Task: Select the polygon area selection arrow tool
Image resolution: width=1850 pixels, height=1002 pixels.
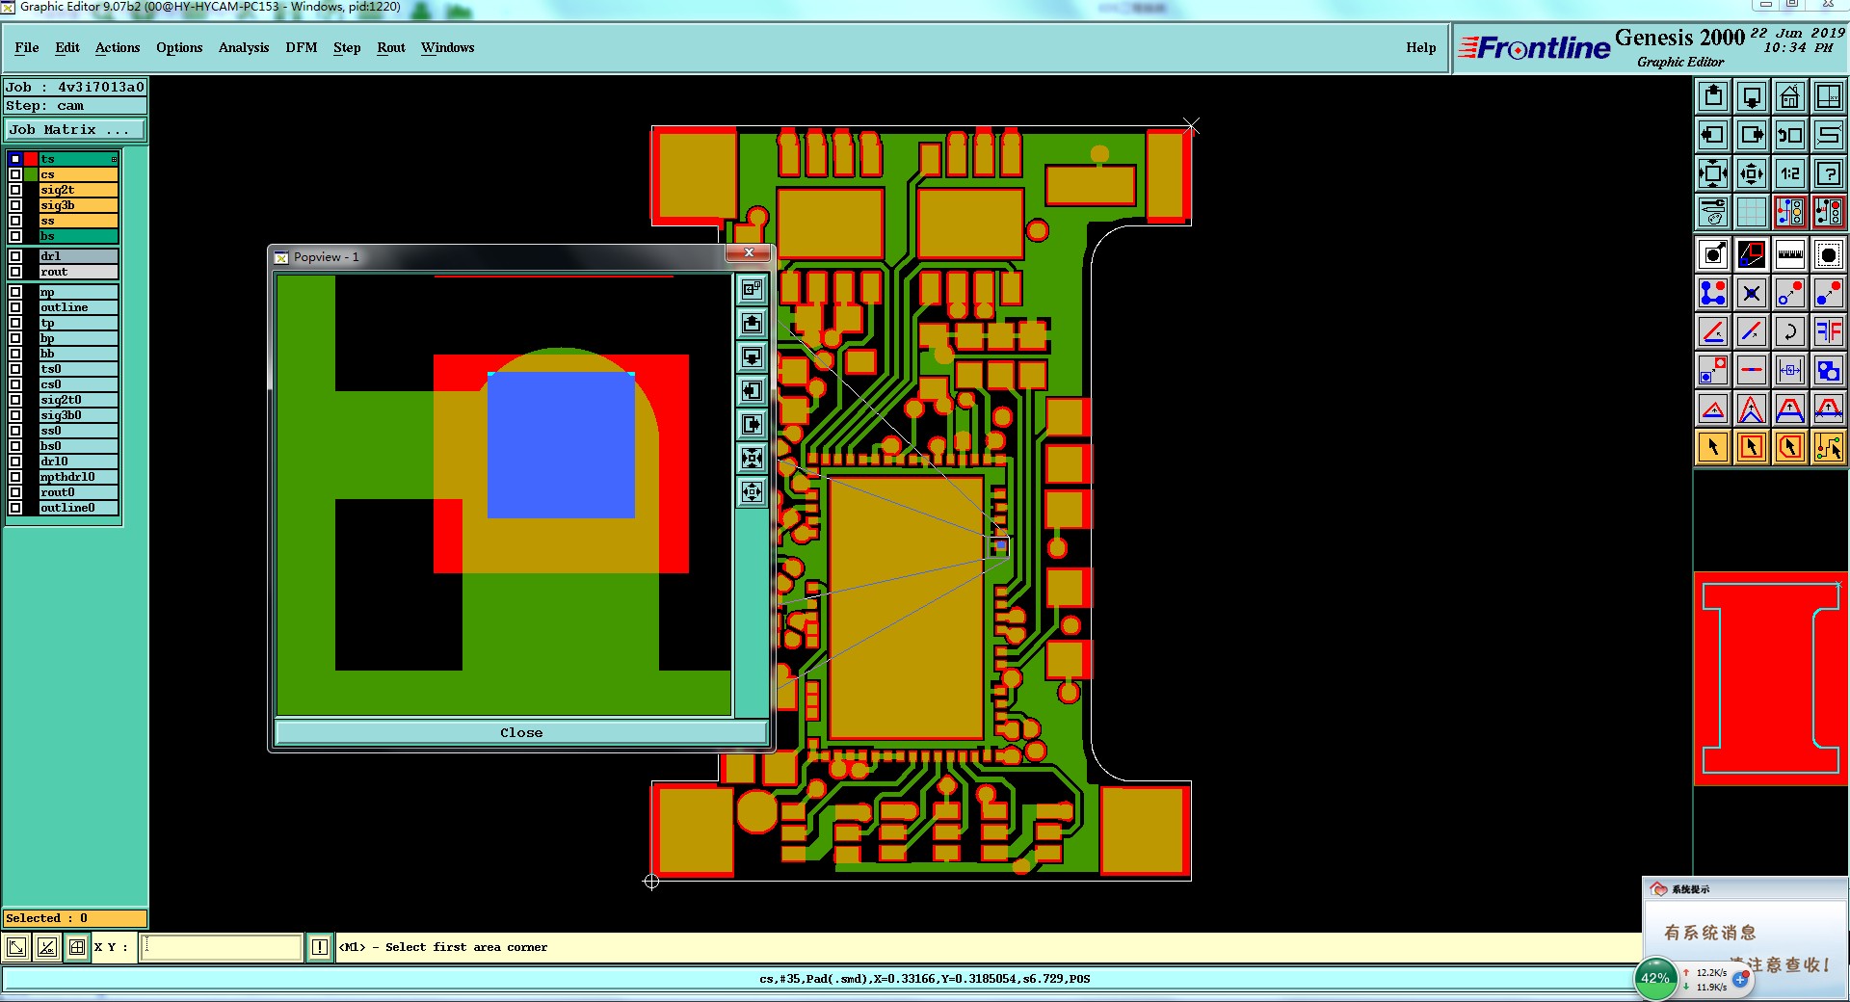Action: click(x=1790, y=447)
